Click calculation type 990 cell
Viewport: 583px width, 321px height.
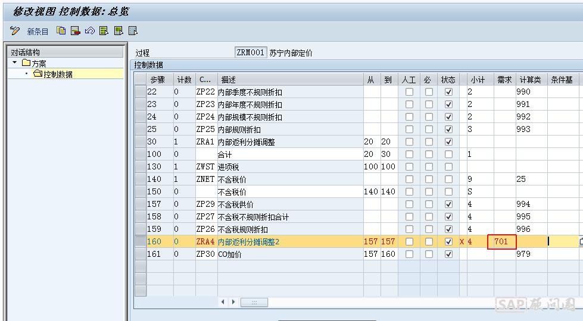point(531,92)
